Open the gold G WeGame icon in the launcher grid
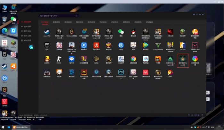This screenshot has height=130, width=224. click(x=72, y=32)
